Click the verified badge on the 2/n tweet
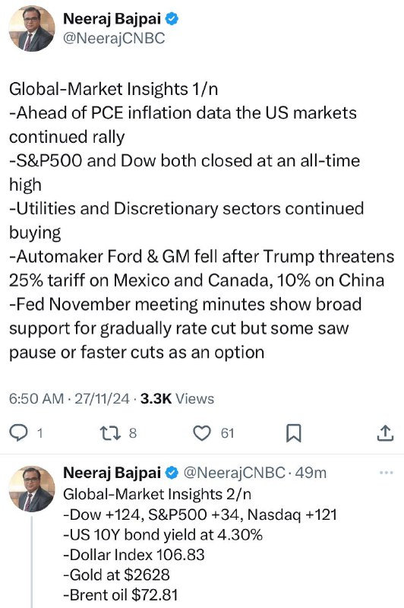 172,473
